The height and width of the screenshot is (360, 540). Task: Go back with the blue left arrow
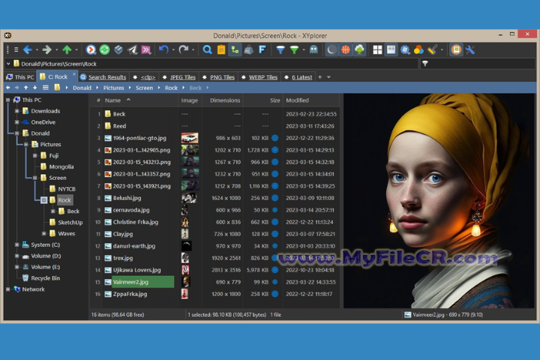(28, 50)
